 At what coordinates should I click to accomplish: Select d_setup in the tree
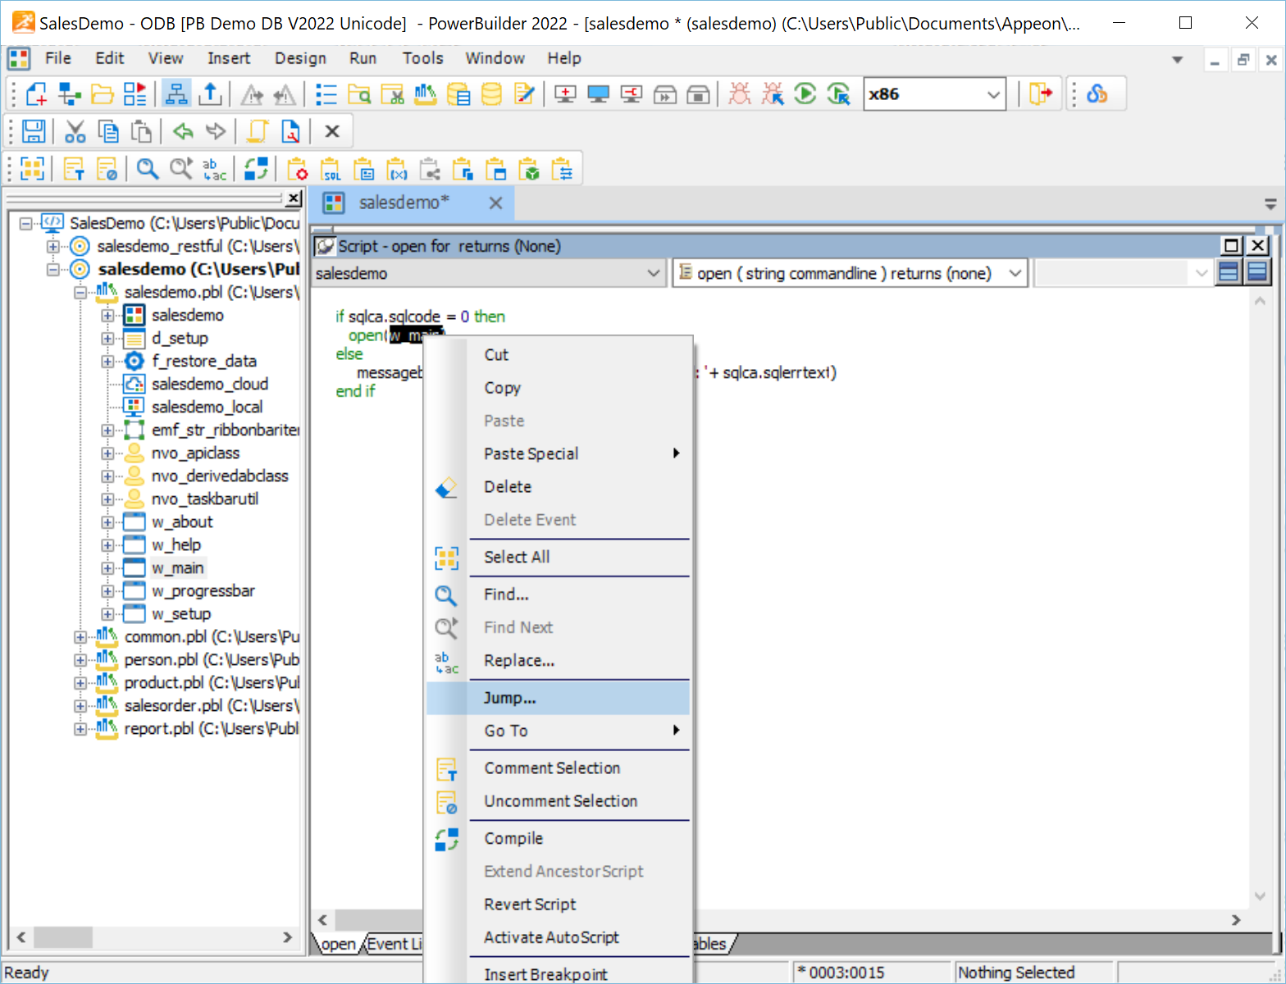tap(180, 338)
